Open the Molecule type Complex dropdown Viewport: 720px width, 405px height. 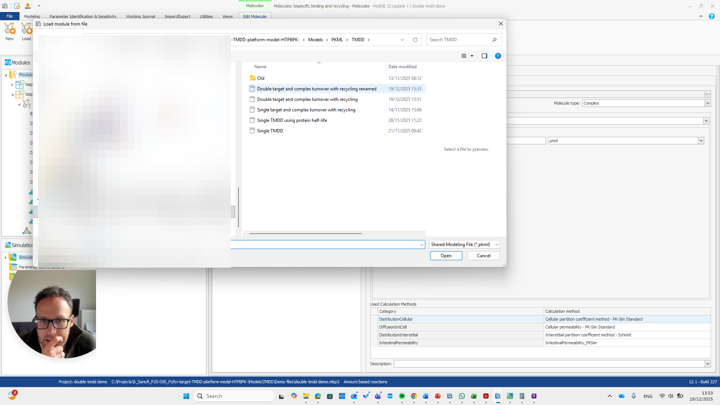tap(707, 103)
